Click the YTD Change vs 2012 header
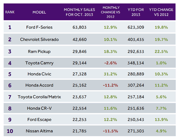The width and height of the screenshot is (178, 139). tap(161, 12)
